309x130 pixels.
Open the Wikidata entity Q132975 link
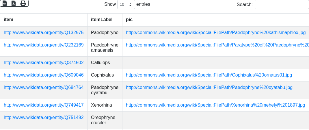click(x=44, y=33)
